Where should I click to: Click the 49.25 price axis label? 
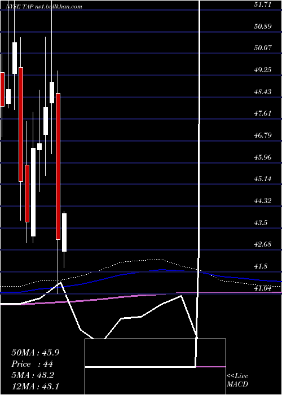263,69
